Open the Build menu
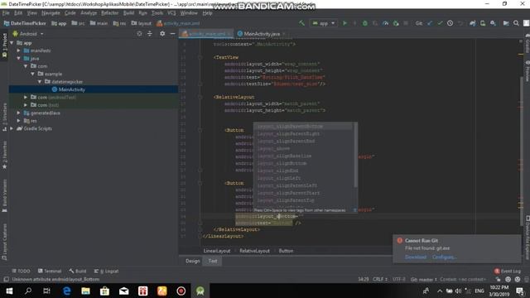 (x=128, y=13)
